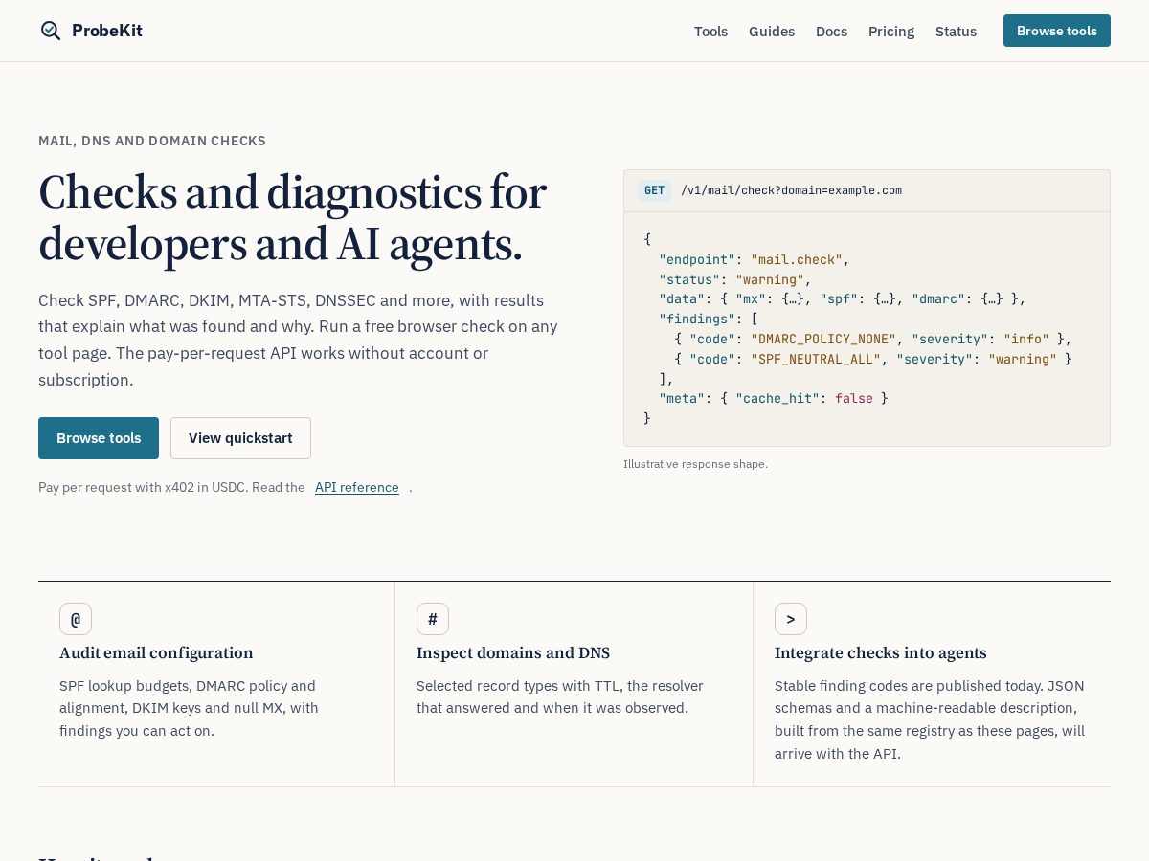
Task: Click the ProbeKit magnifier logo icon
Action: 51,31
